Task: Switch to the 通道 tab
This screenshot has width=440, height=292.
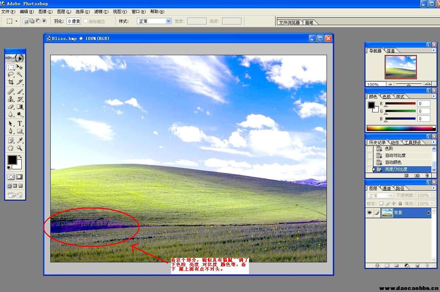Action: (x=387, y=188)
